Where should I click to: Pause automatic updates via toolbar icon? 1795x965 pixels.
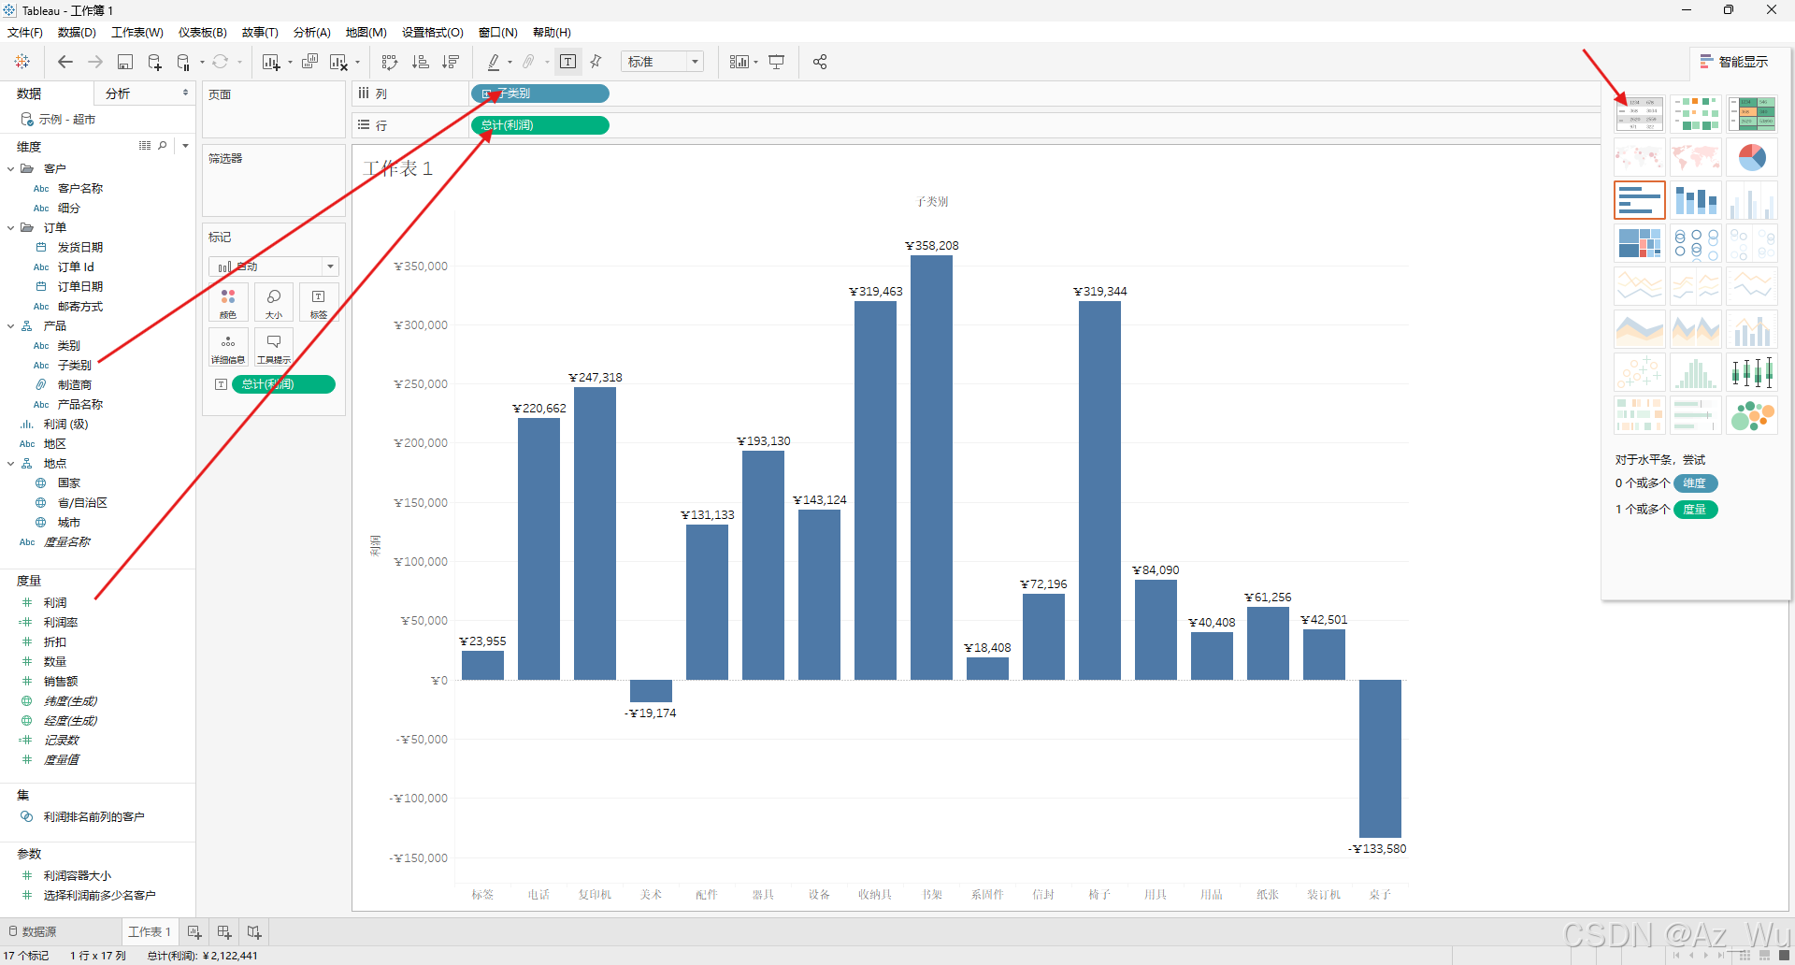pyautogui.click(x=183, y=62)
